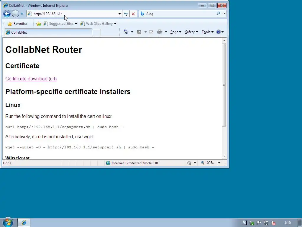Open Suggested Sites in Favorites bar
This screenshot has height=227, width=302.
60,24
